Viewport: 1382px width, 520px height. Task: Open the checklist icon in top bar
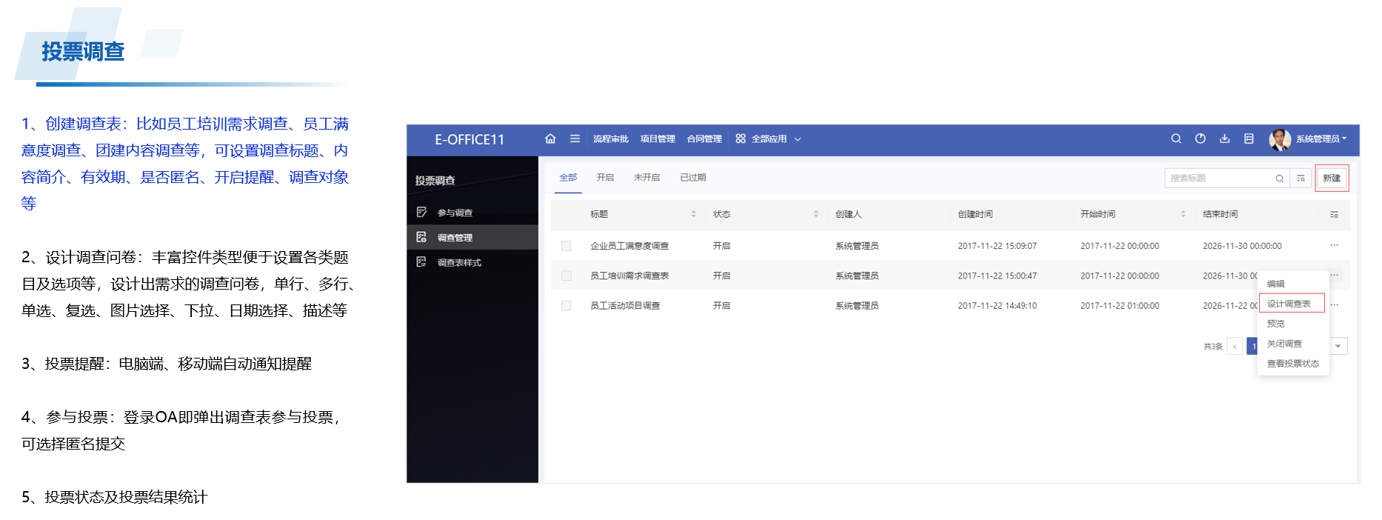click(x=1249, y=139)
